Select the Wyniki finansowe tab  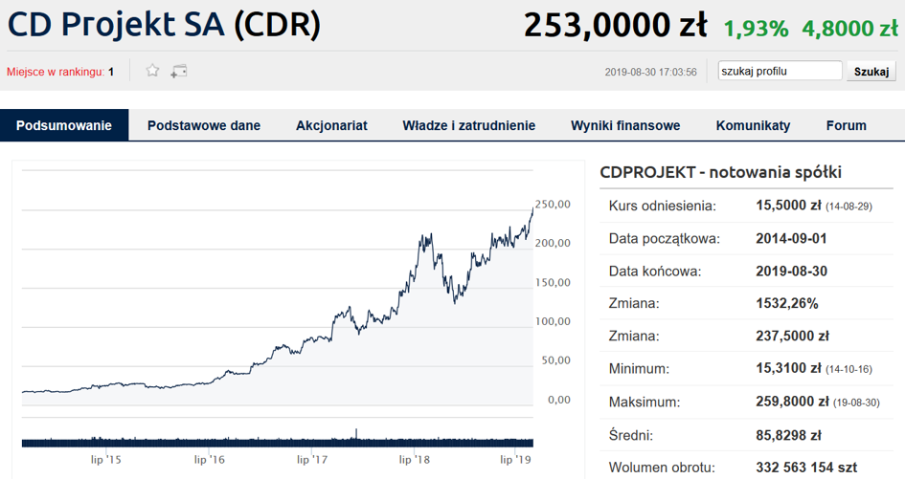click(x=625, y=125)
